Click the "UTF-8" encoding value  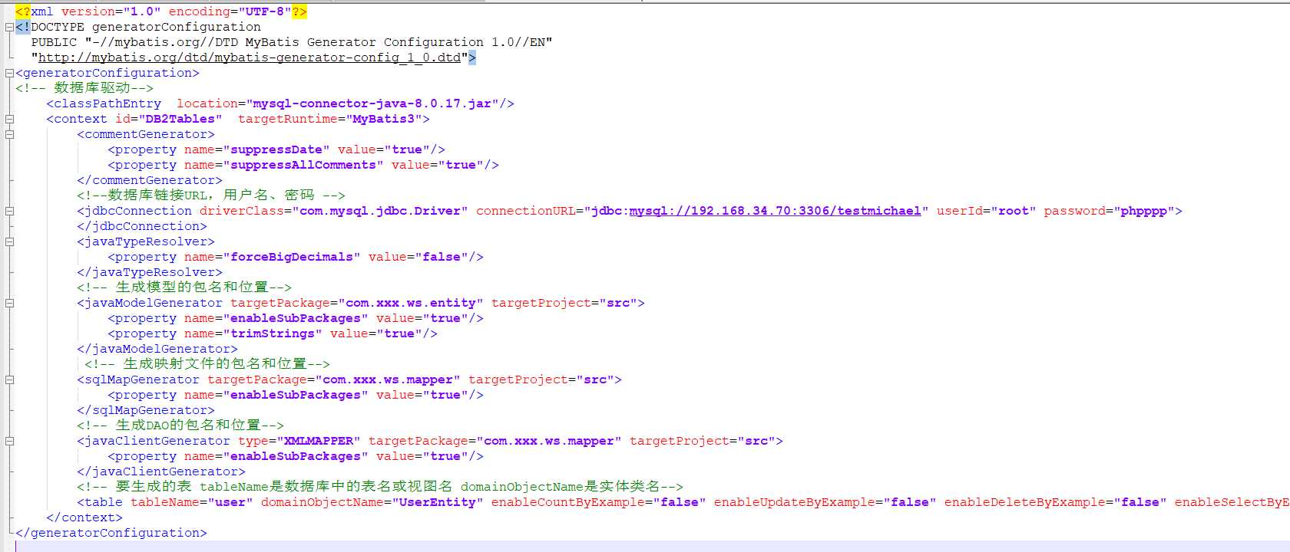[265, 11]
